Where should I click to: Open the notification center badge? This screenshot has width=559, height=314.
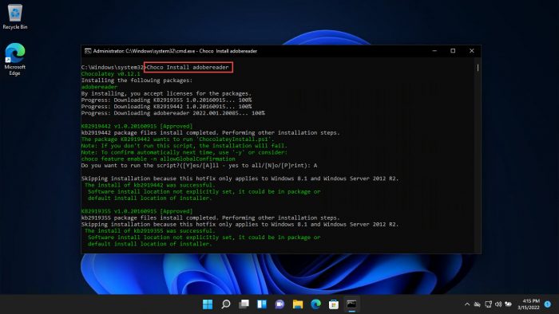548,304
